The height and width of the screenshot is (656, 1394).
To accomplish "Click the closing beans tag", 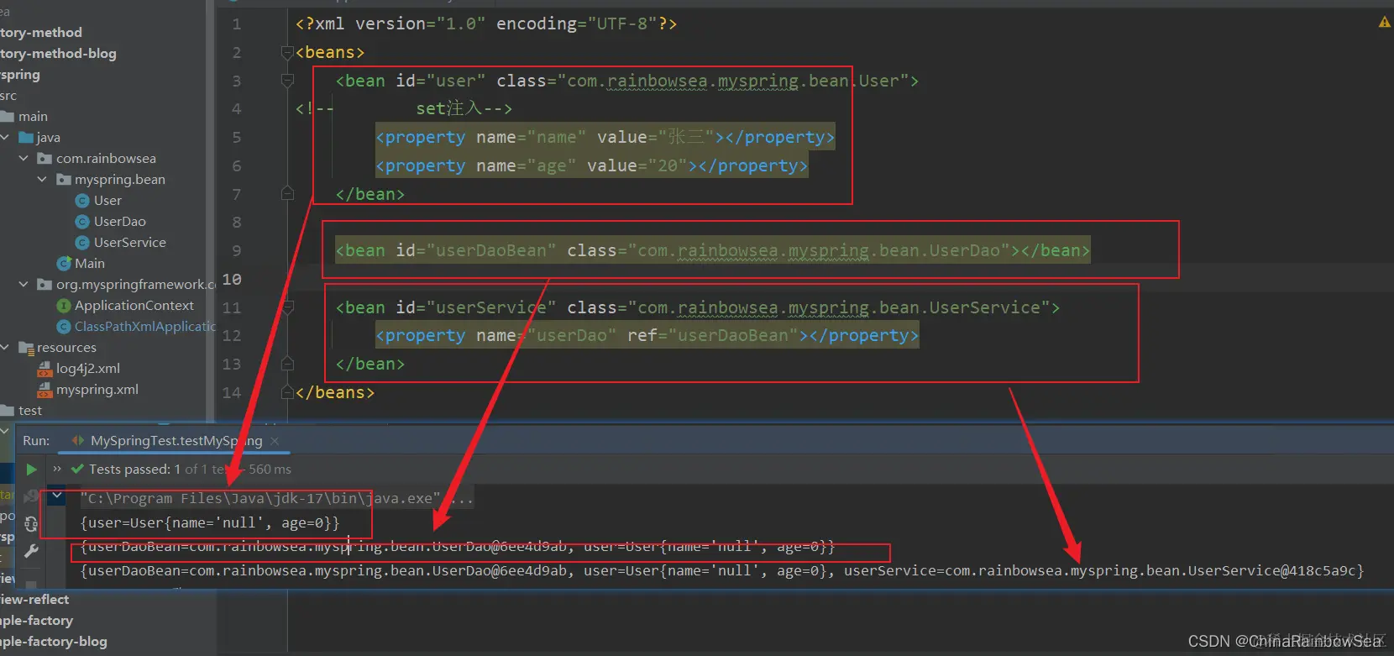I will 335,392.
